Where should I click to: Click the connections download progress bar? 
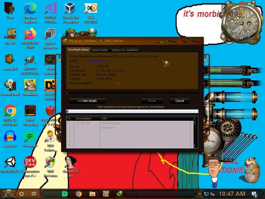point(132,111)
